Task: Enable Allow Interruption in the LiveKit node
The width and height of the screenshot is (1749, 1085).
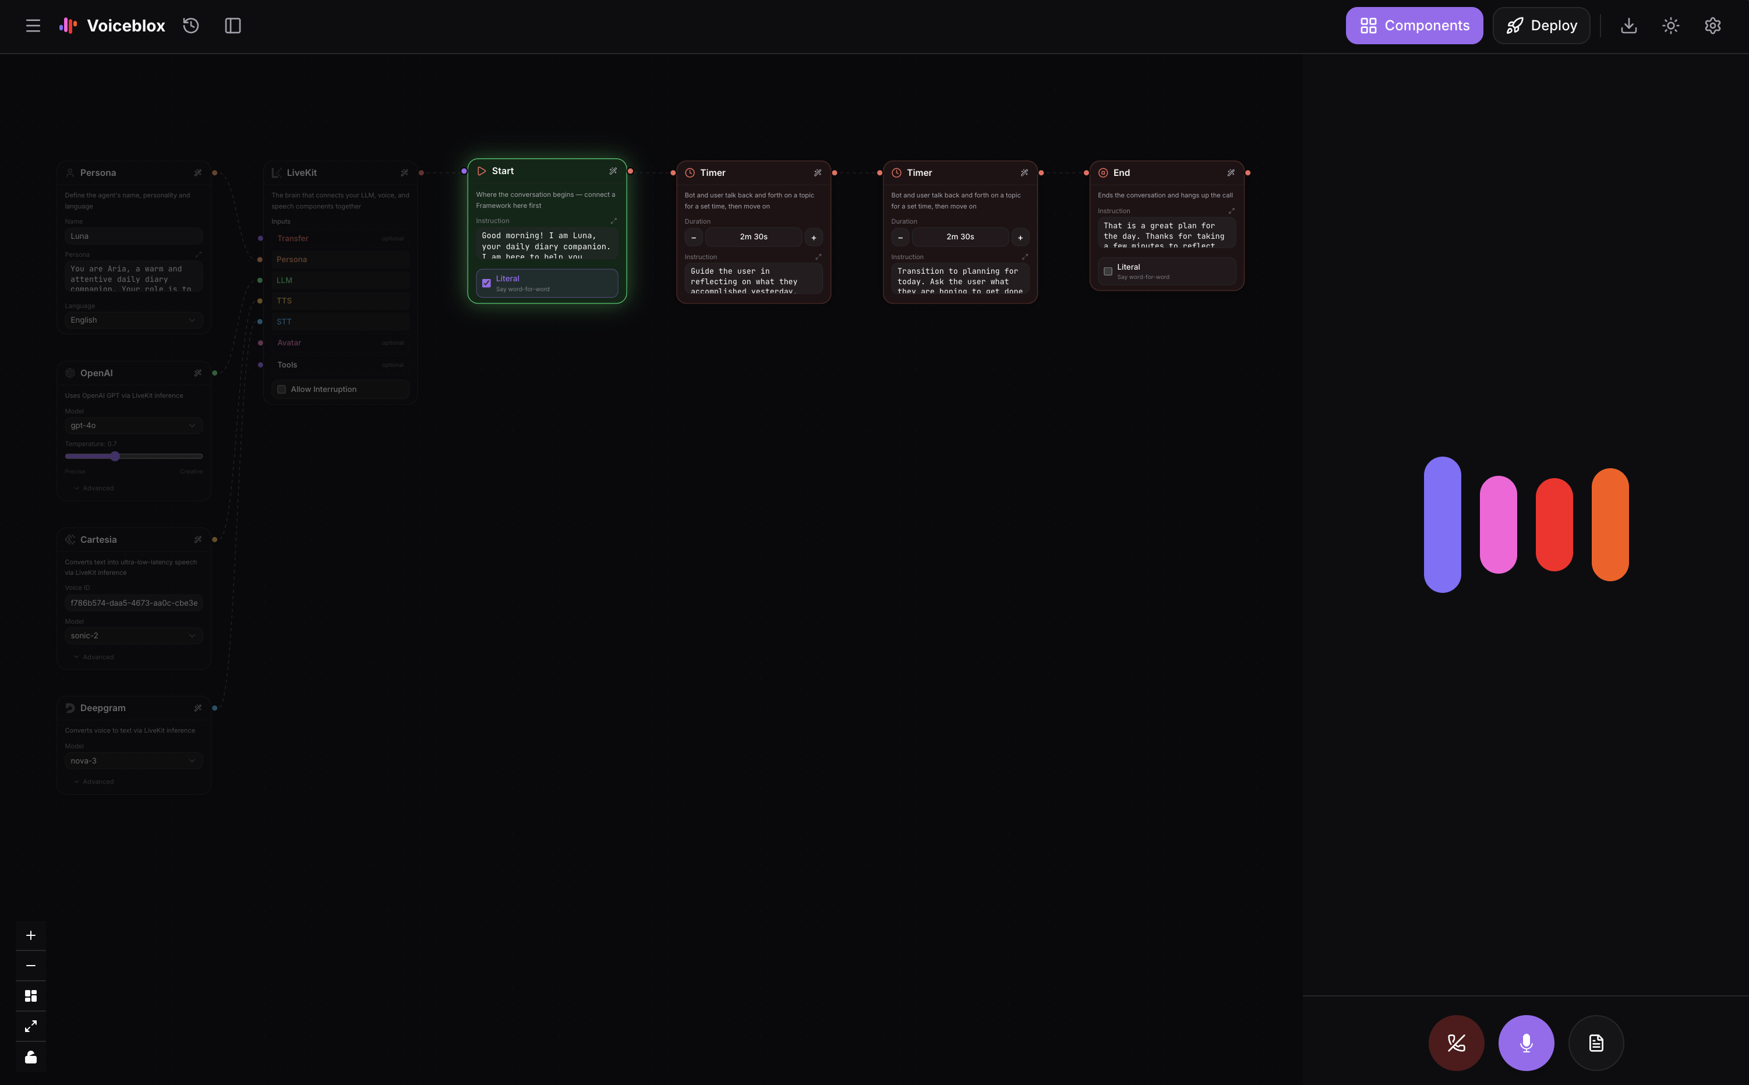Action: [x=281, y=389]
